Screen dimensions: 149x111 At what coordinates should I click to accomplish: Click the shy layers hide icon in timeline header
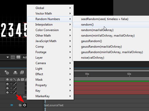click(x=15, y=73)
